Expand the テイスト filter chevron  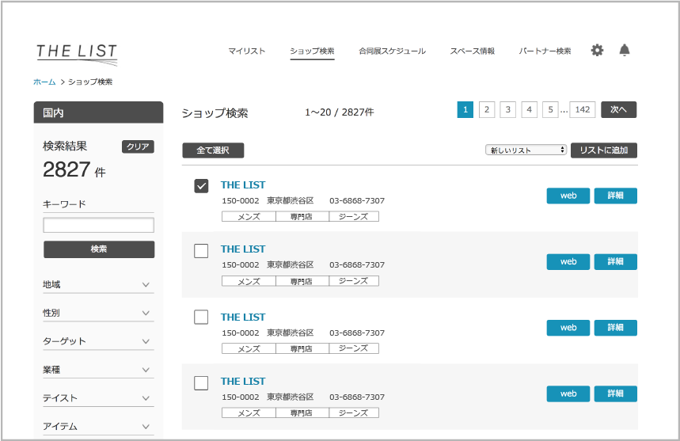[146, 398]
